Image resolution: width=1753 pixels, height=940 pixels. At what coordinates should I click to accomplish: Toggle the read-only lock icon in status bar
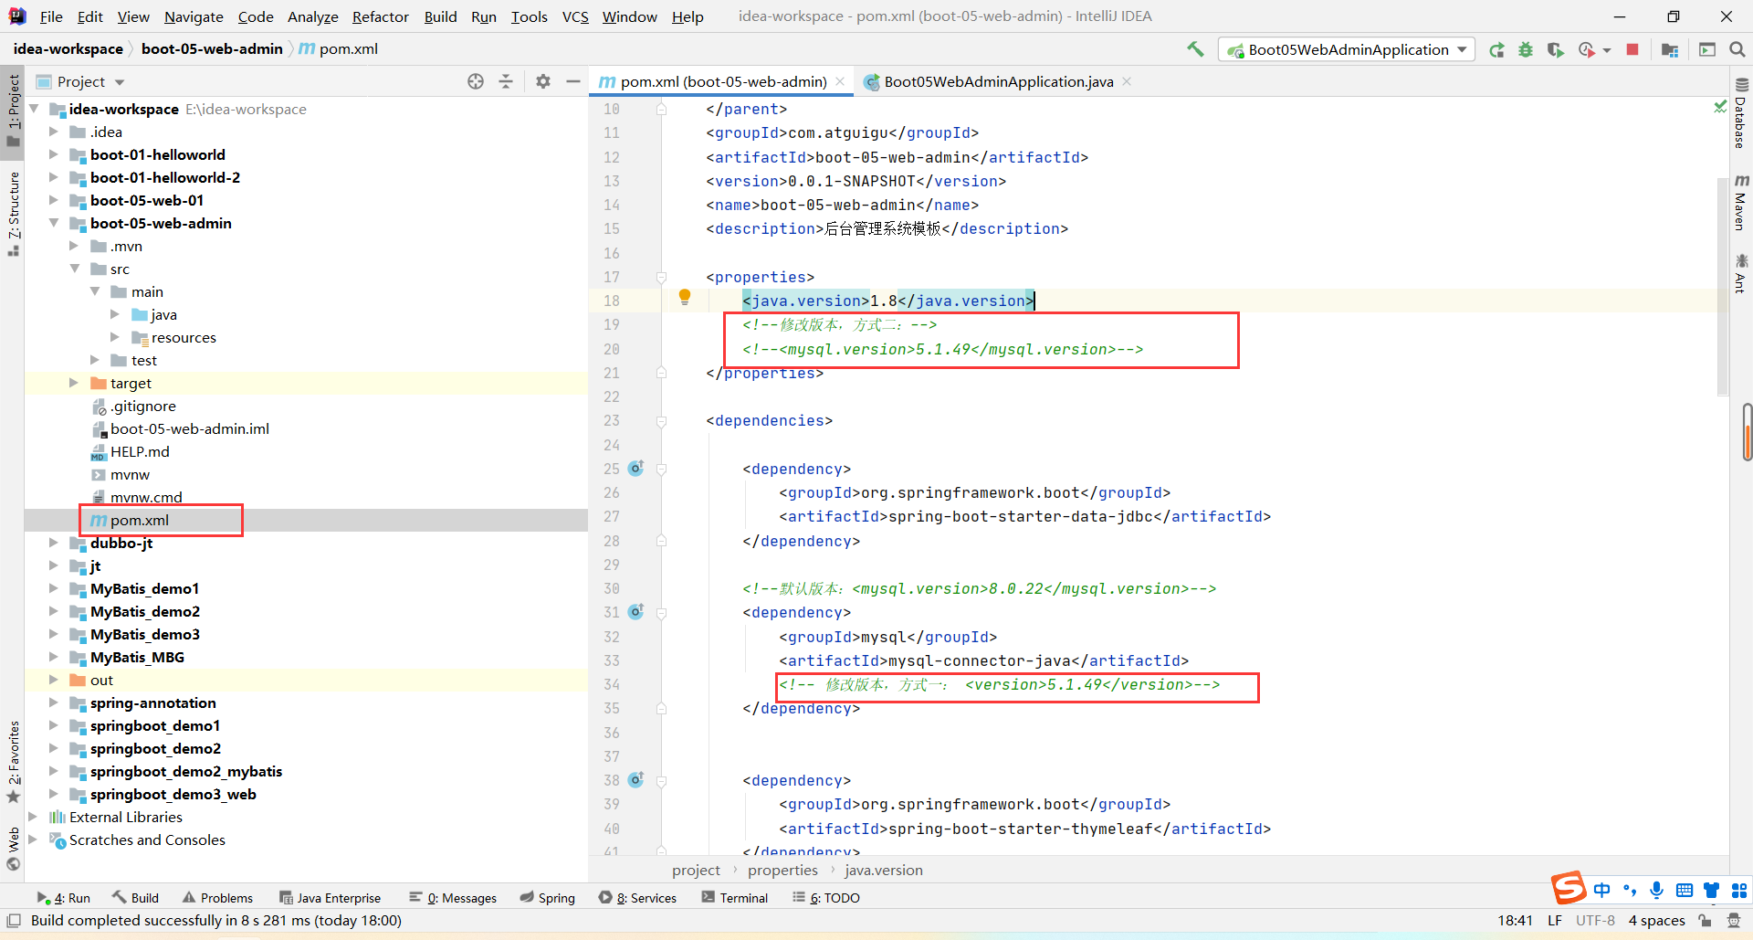point(1705,921)
